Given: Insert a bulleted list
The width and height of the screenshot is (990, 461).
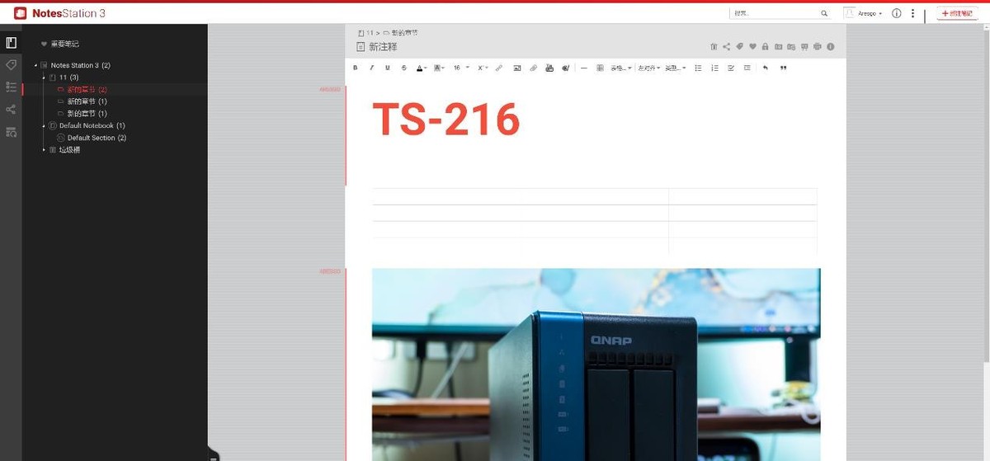Looking at the screenshot, I should pyautogui.click(x=698, y=68).
